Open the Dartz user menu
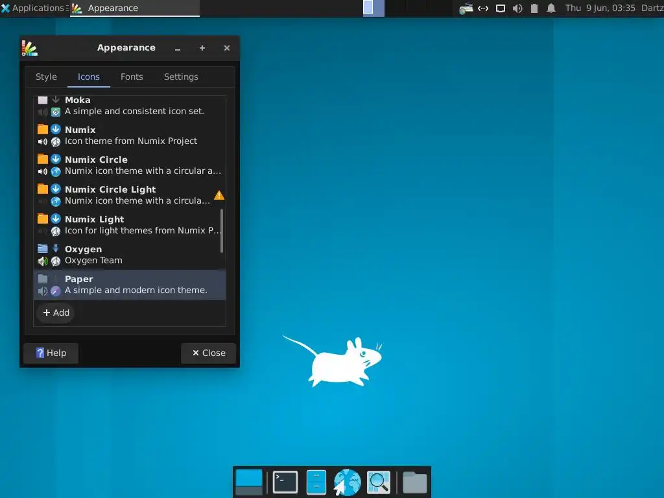This screenshot has height=498, width=664. 652,8
